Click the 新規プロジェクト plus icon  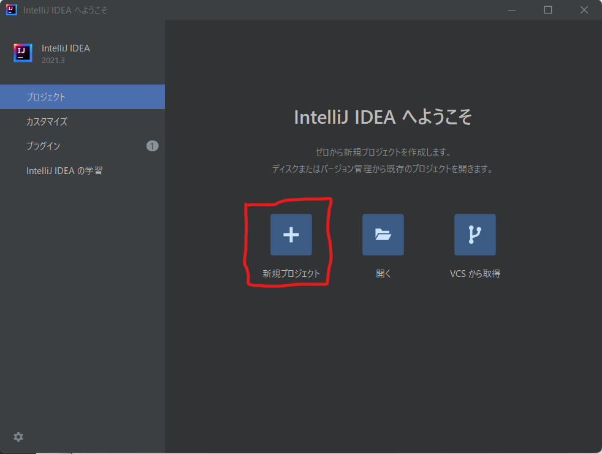click(291, 235)
